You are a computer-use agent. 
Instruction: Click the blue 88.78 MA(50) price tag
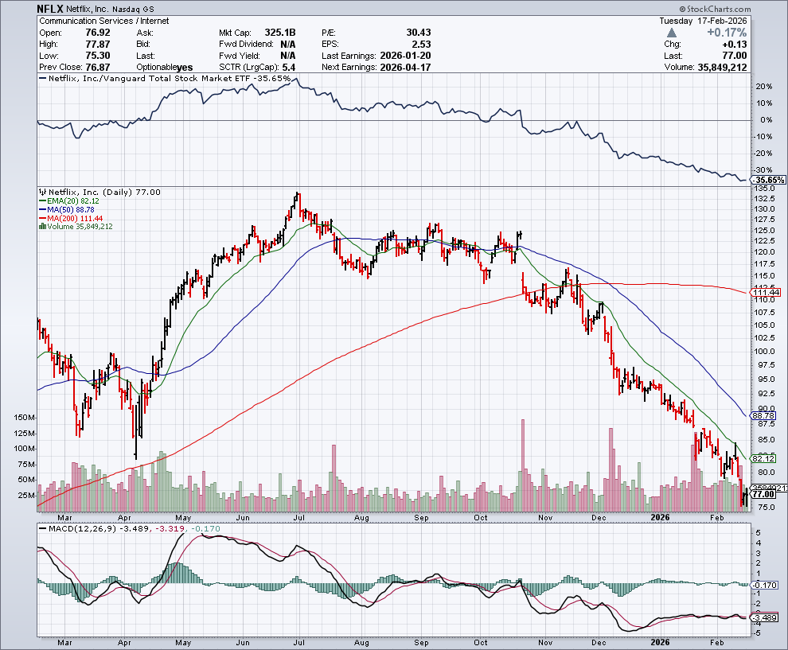[x=763, y=415]
